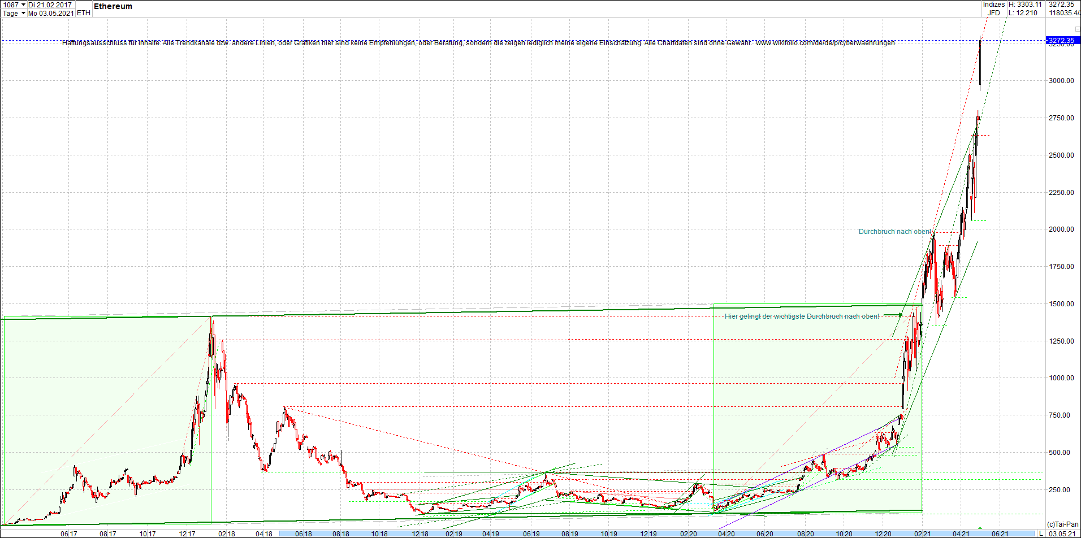Click the blue time-range scrollbar at bottom
Image resolution: width=1081 pixels, height=538 pixels.
pyautogui.click(x=658, y=533)
